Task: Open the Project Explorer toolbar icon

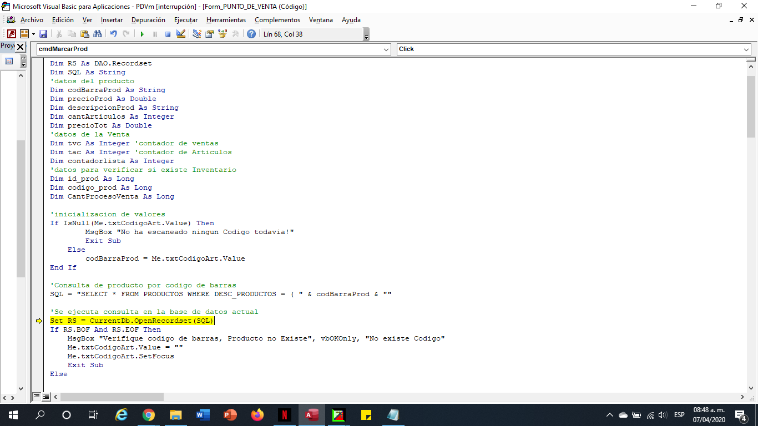Action: coord(197,34)
